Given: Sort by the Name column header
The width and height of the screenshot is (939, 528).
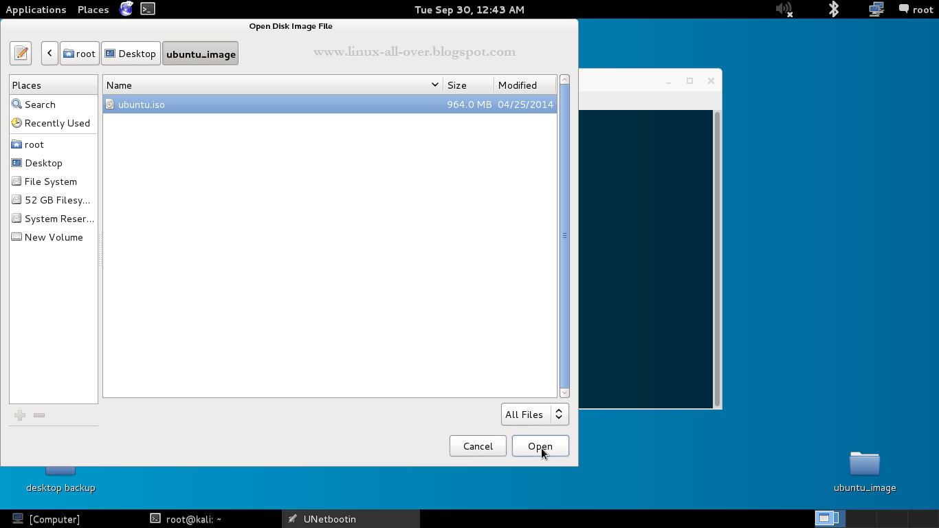Looking at the screenshot, I should click(x=273, y=85).
